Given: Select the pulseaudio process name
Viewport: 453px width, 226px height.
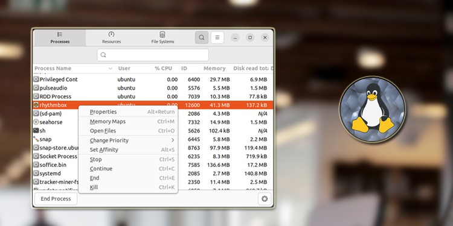Looking at the screenshot, I should [53, 88].
